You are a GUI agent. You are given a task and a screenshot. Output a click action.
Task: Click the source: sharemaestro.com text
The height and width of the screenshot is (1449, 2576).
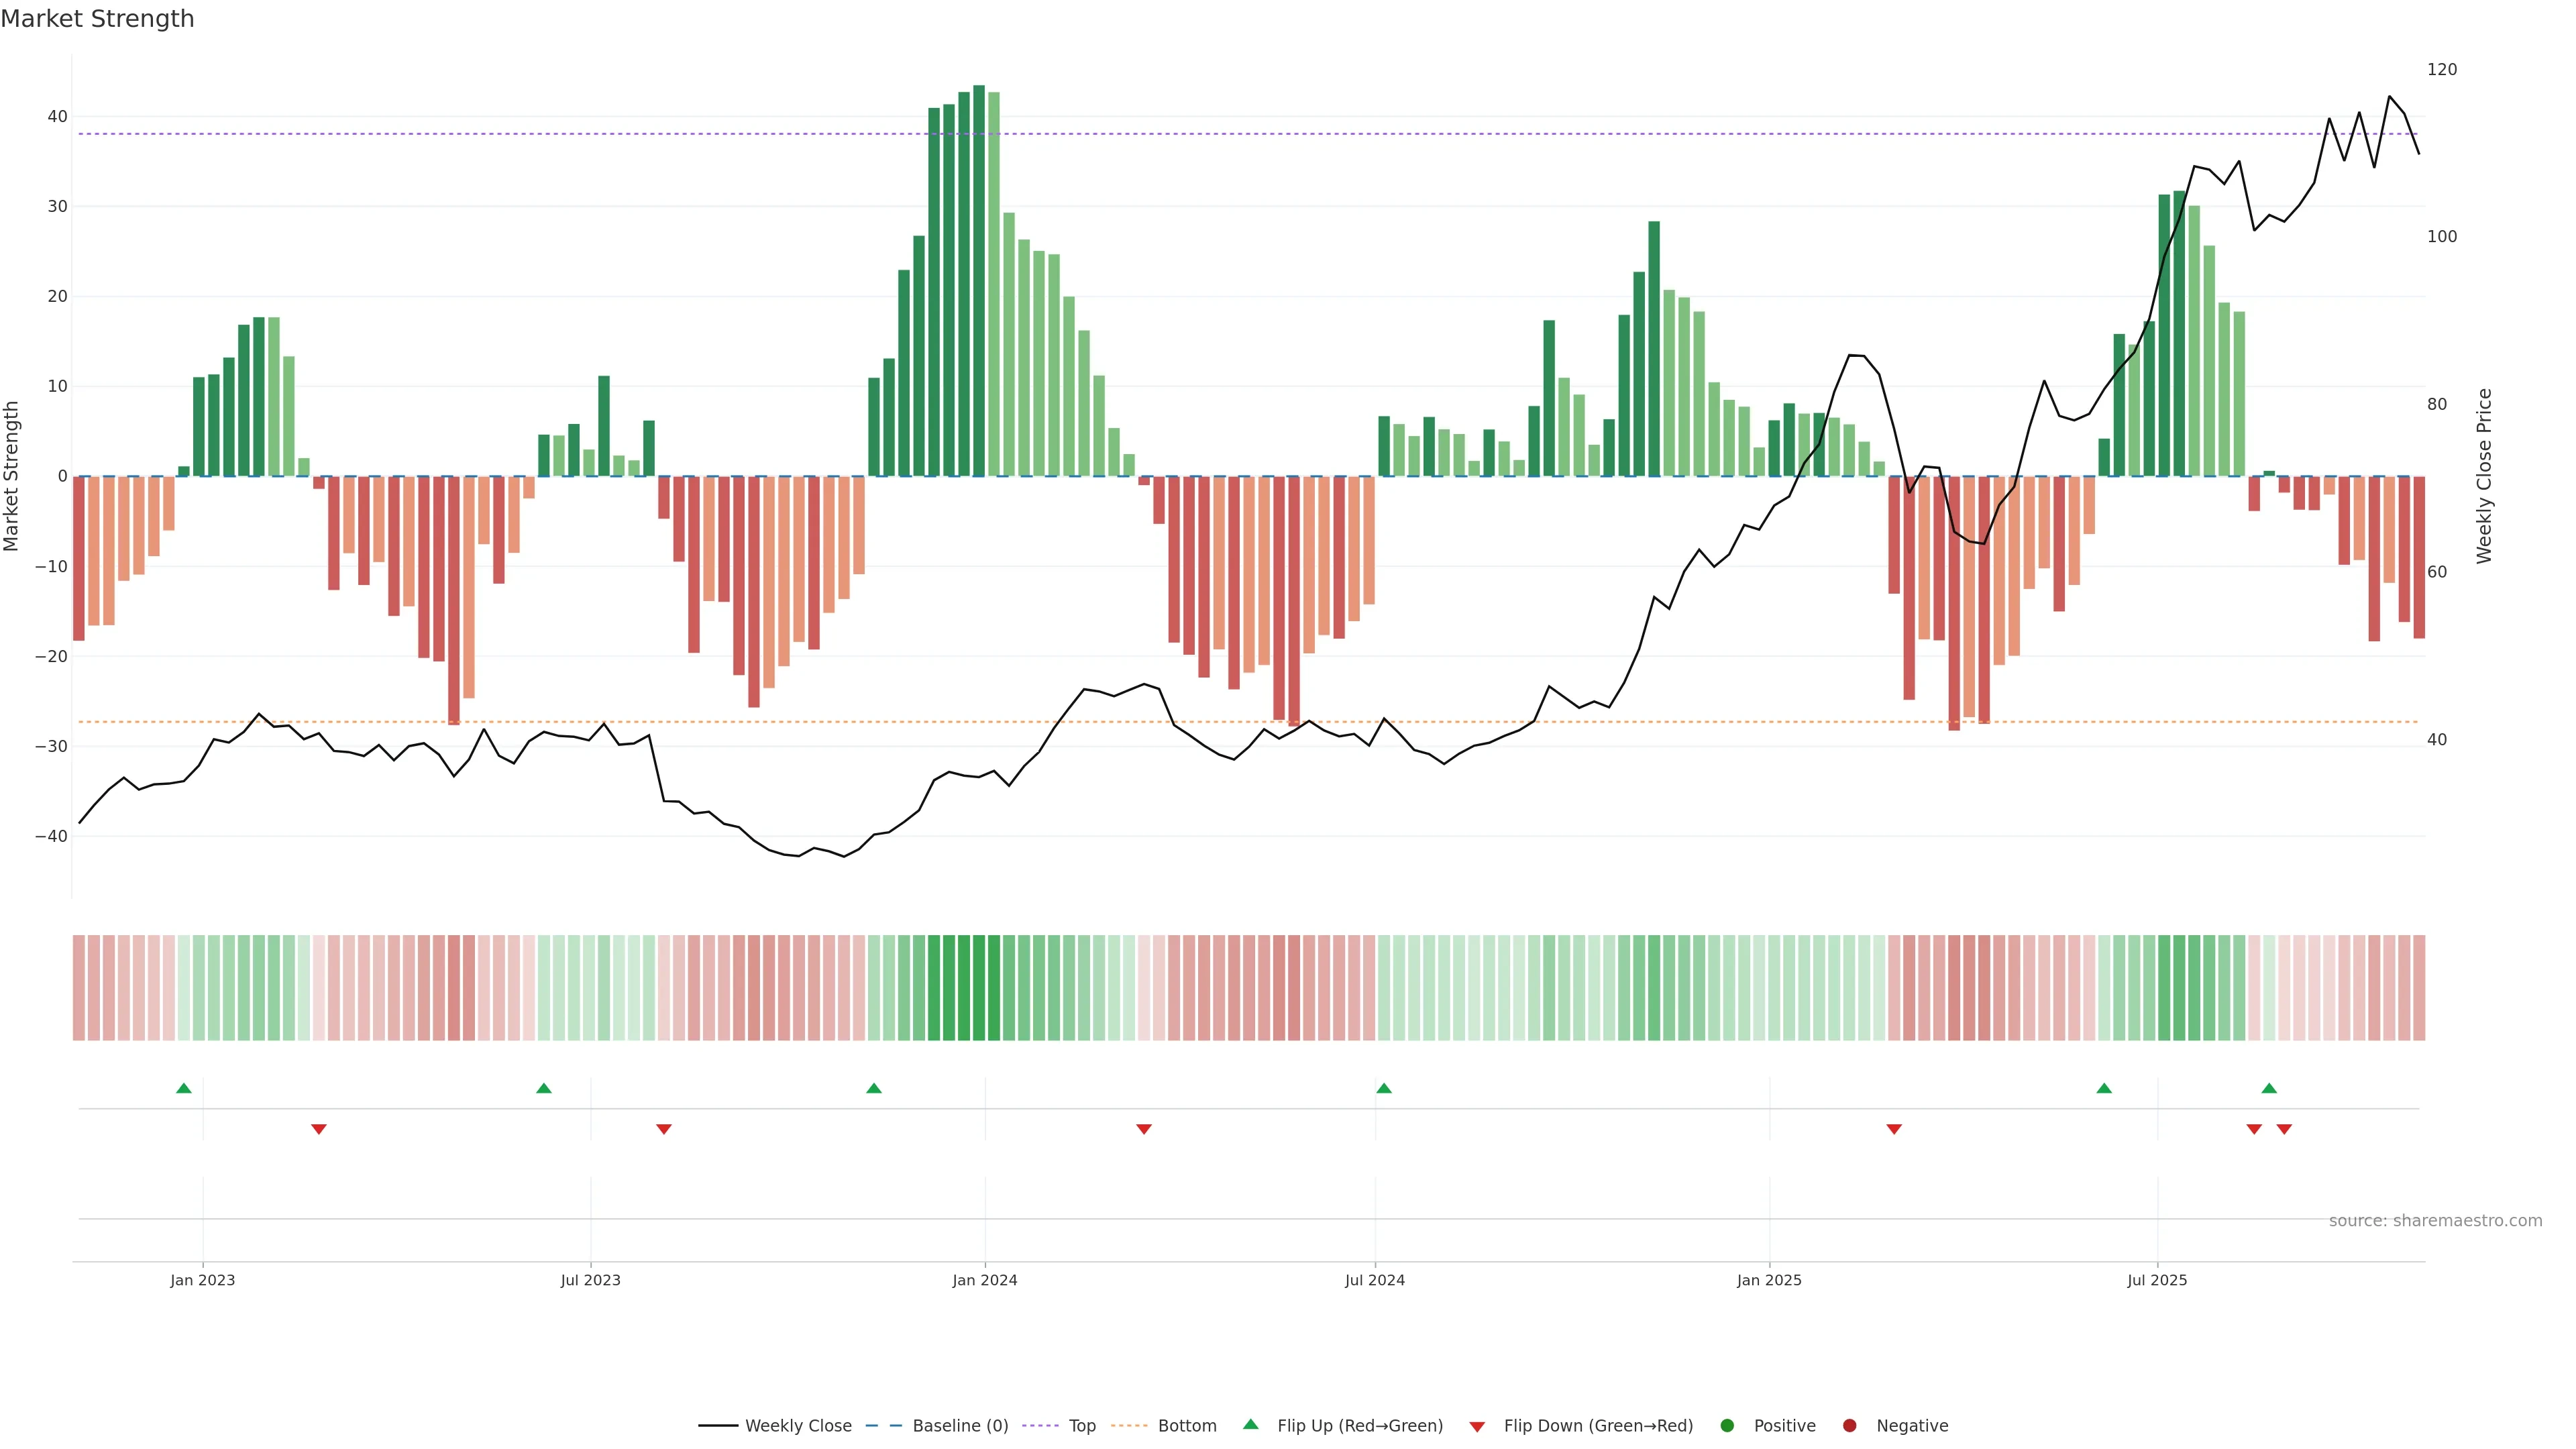(x=2435, y=1221)
